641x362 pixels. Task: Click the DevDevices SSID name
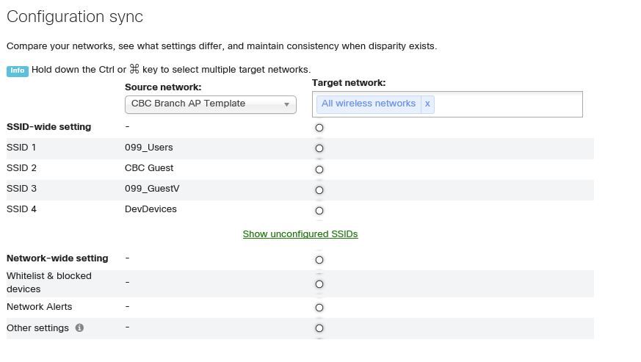coord(151,209)
